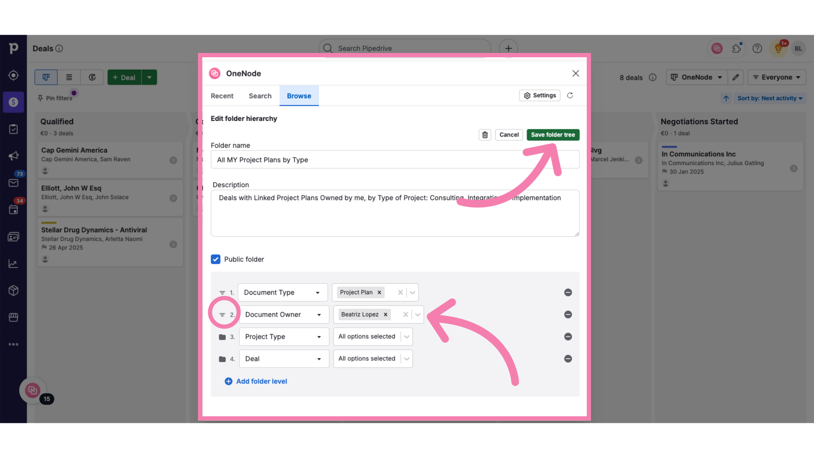Remove the Project Plan tag

point(379,293)
